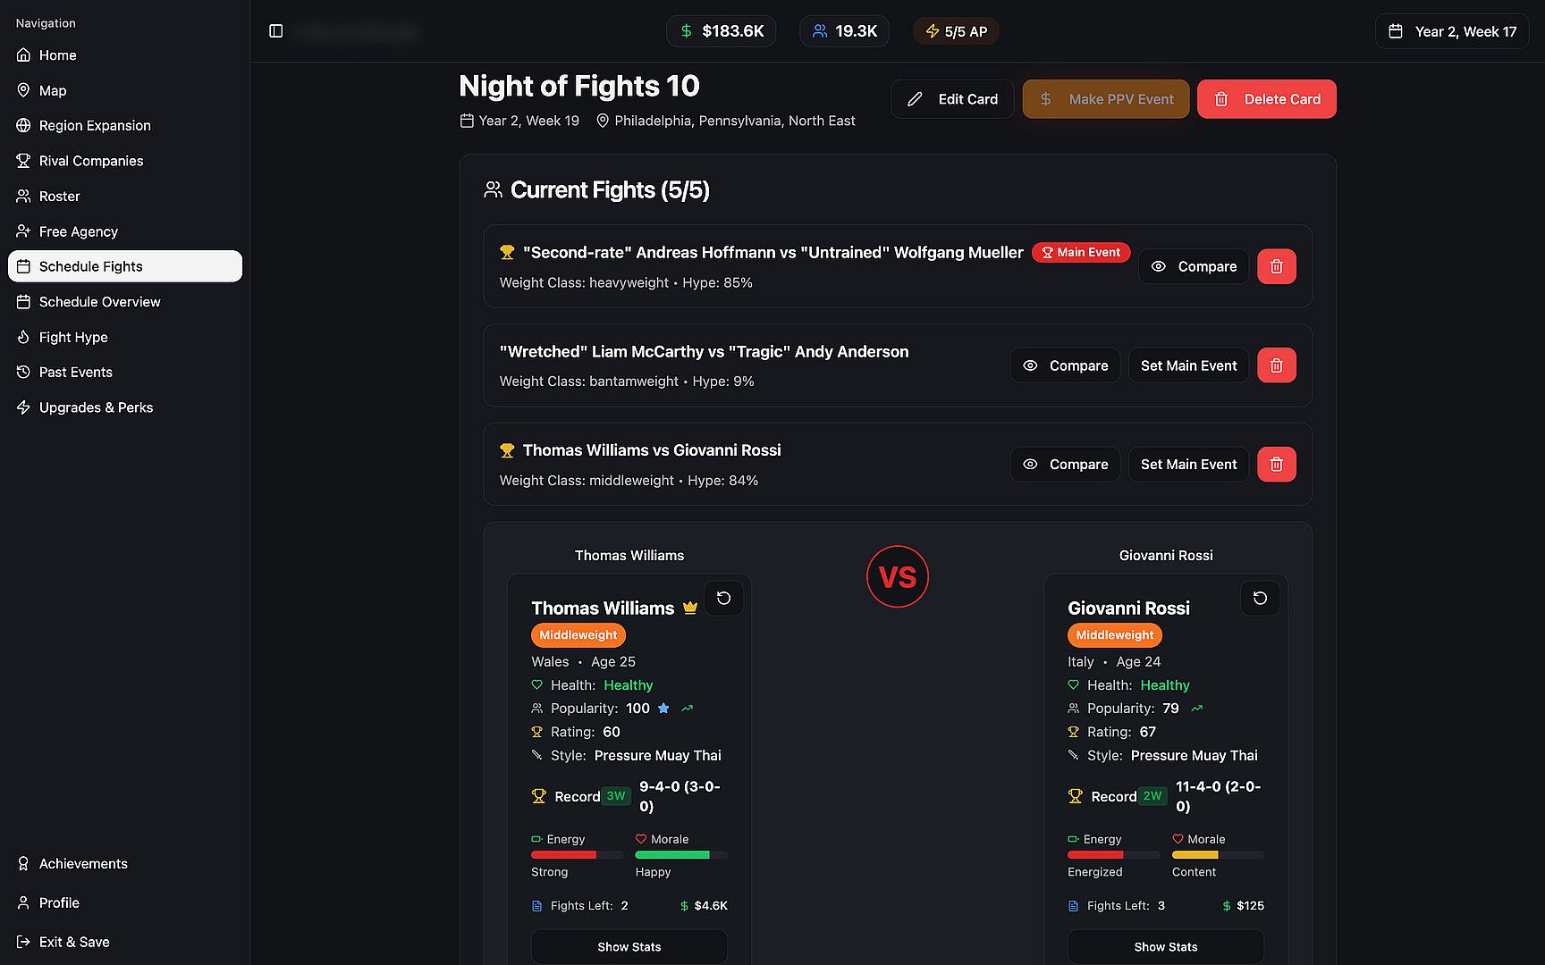
Task: Click the Edit Card button
Action: [952, 99]
